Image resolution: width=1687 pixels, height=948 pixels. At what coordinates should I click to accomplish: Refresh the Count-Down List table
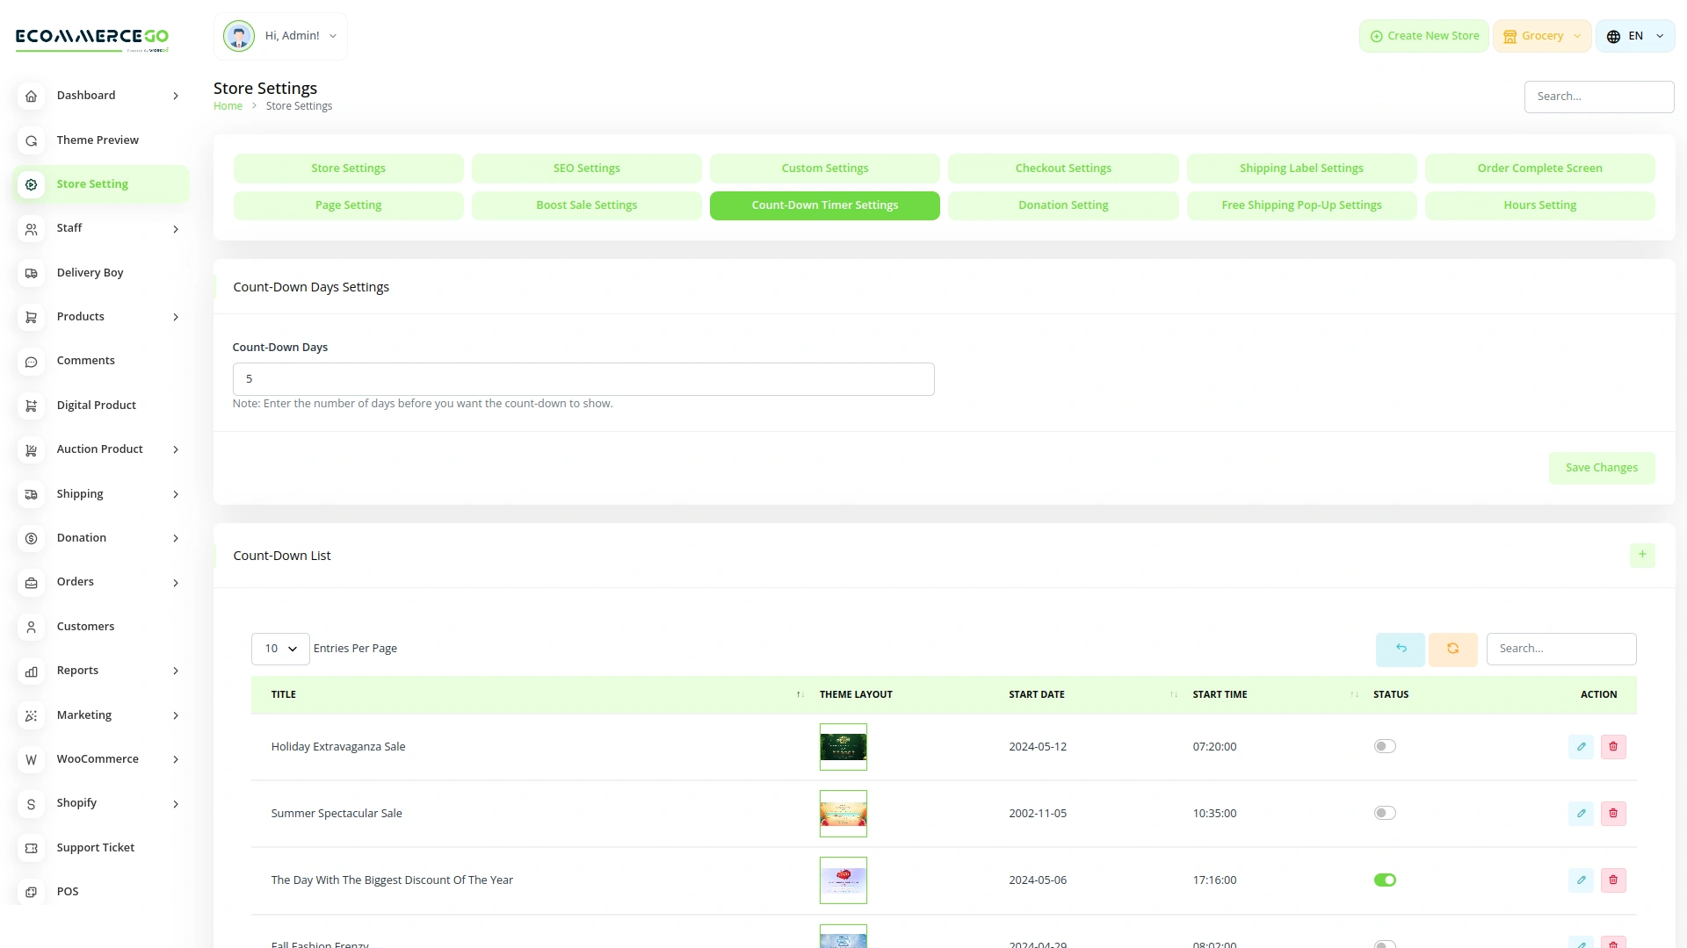click(x=1453, y=649)
